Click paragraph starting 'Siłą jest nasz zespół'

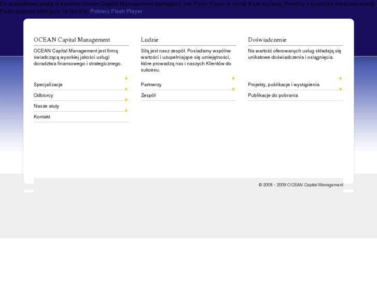[186, 60]
